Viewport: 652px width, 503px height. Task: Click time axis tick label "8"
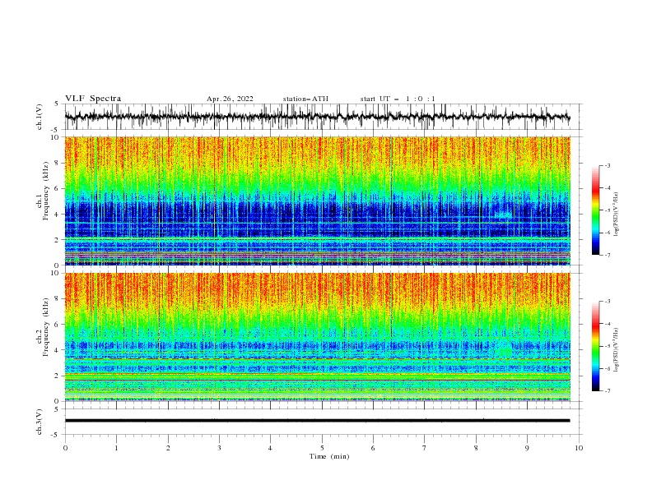[x=476, y=448]
